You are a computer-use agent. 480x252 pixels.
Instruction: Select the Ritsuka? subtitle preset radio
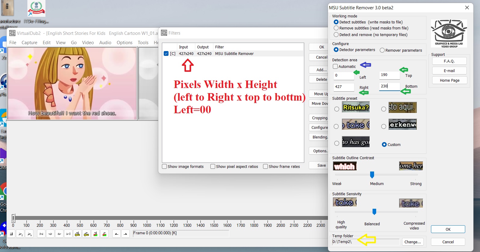tap(337, 109)
